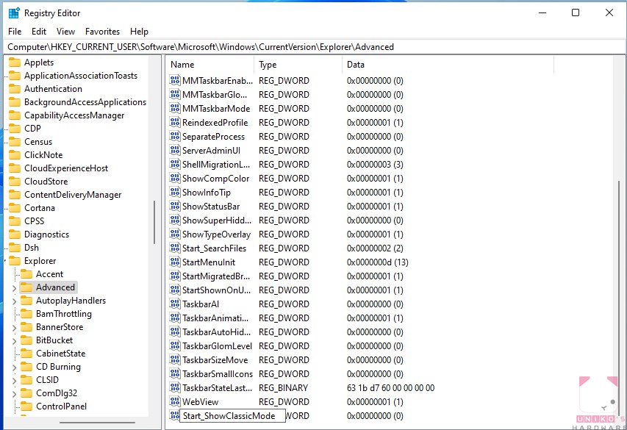Open the Help menu
Screen dimensions: 627x430
tap(139, 32)
